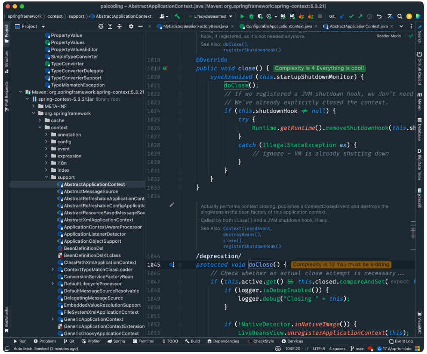Expand the META-INF folder
Screen dimensions: 427x354
point(34,106)
